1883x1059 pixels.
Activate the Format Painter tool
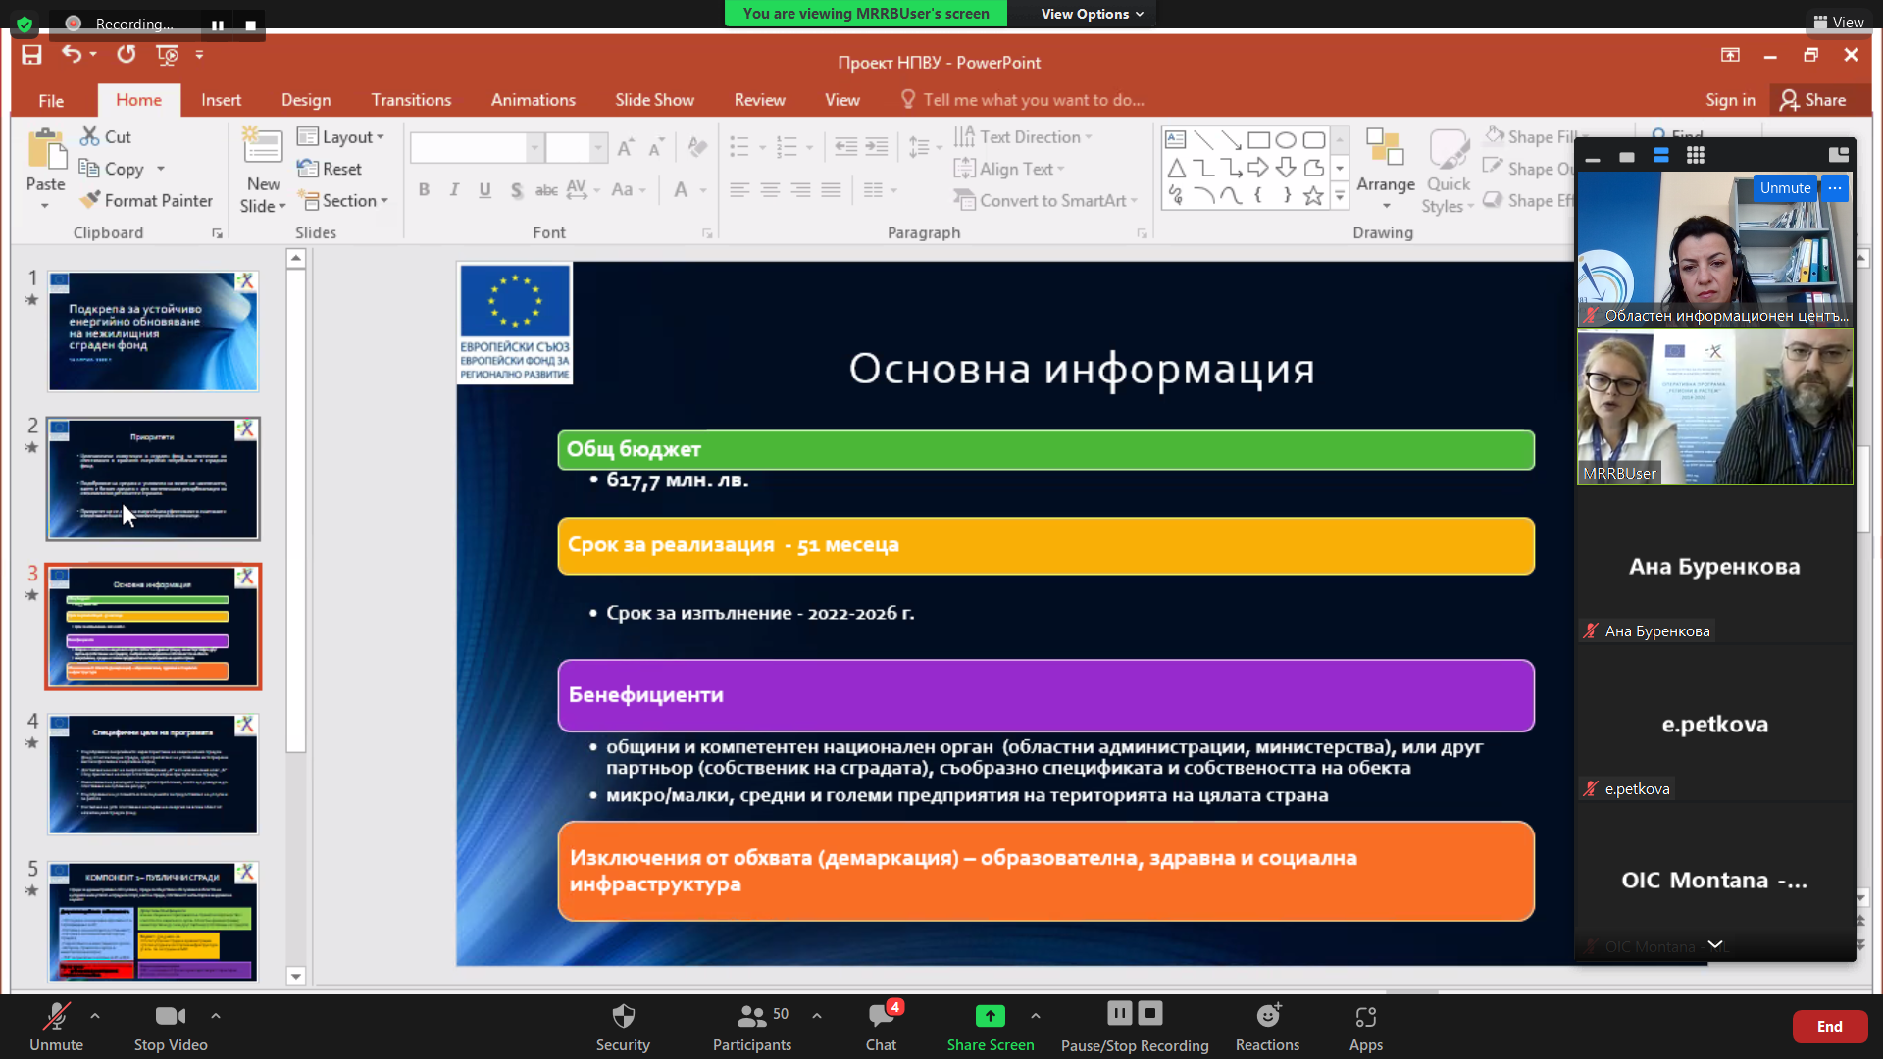146,200
